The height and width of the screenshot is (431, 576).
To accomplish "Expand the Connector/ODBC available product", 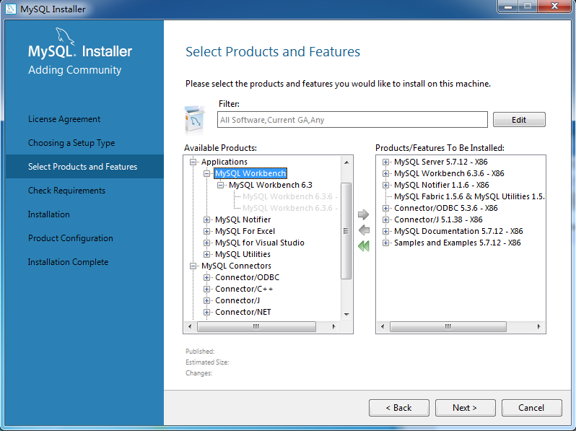I will tap(207, 277).
